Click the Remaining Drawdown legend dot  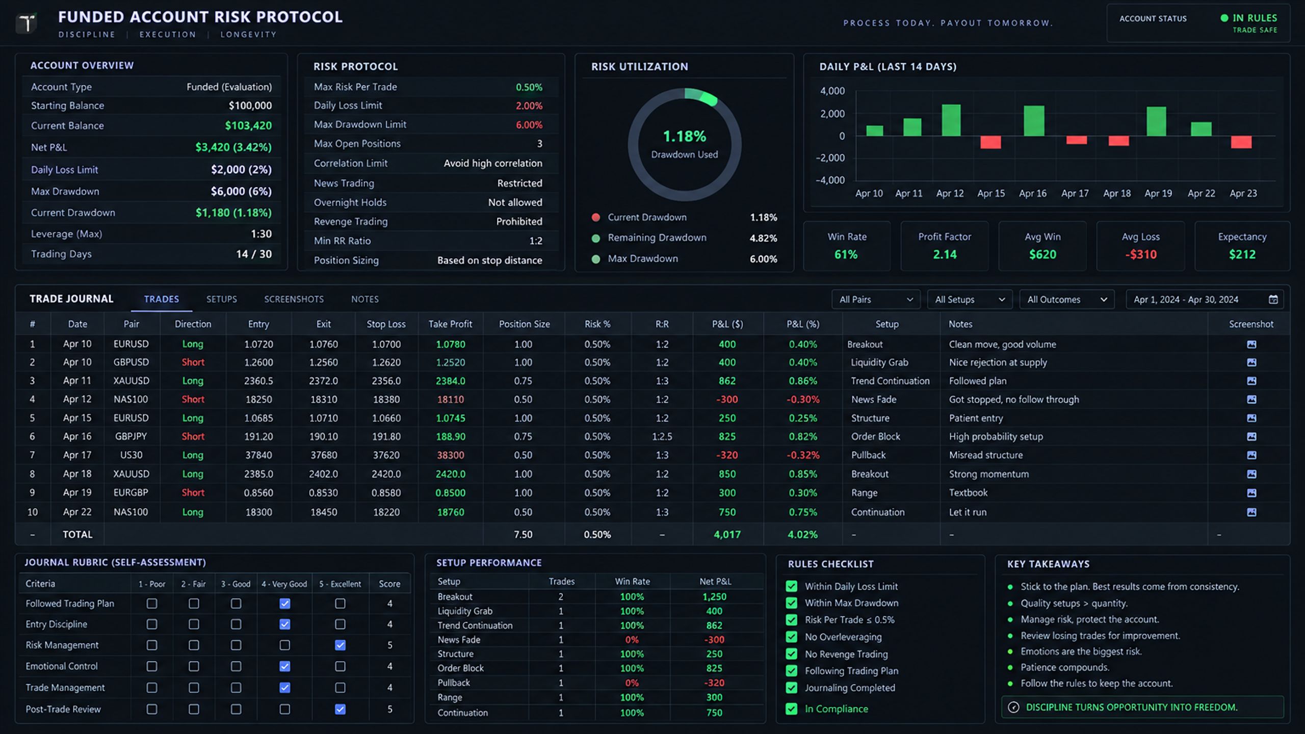coord(595,238)
